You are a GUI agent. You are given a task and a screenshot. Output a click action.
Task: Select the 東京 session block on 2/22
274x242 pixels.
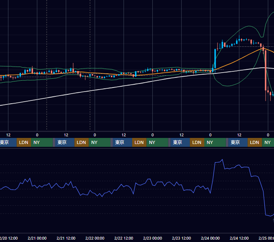(122, 142)
